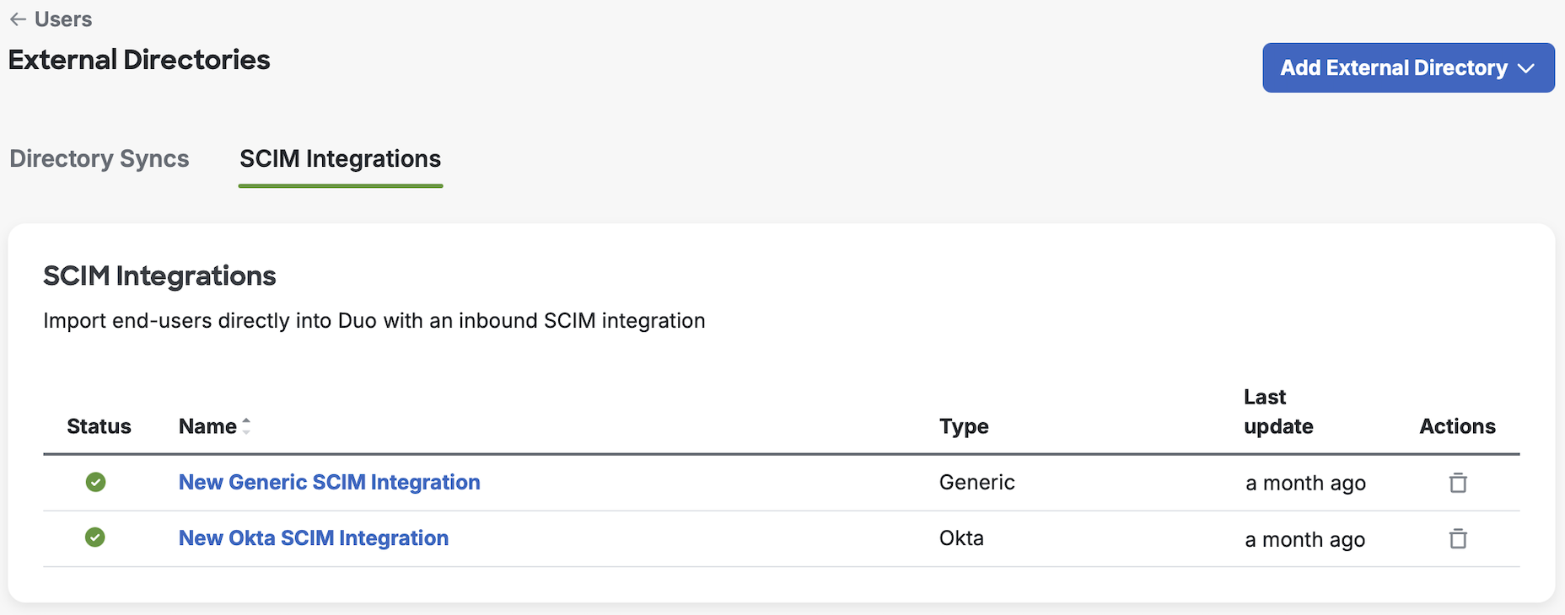Click the Type column header

click(x=964, y=426)
